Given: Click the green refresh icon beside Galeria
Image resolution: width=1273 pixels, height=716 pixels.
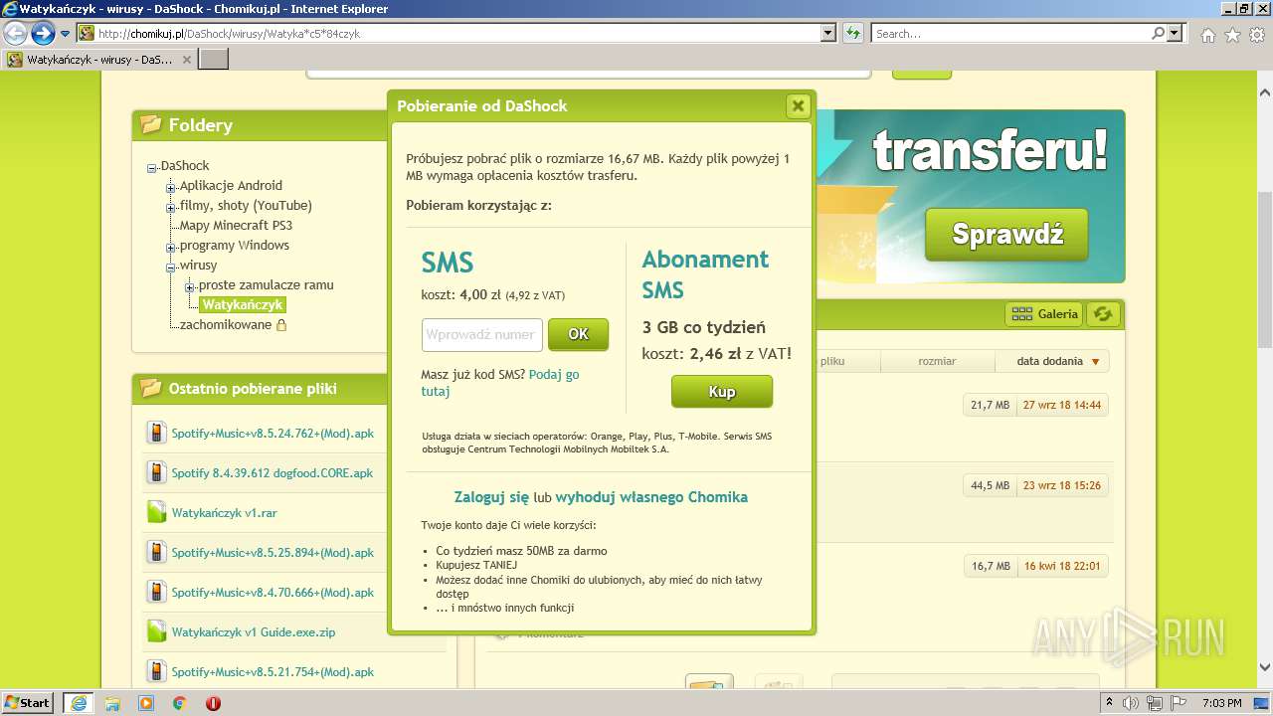Looking at the screenshot, I should [1102, 314].
